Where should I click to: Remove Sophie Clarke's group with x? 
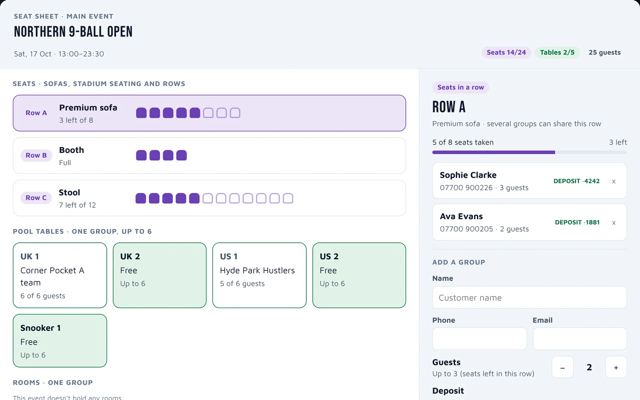pyautogui.click(x=614, y=181)
